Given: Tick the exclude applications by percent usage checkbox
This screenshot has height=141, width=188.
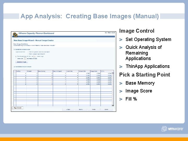Looking at the screenshot, I should (x=16, y=56).
